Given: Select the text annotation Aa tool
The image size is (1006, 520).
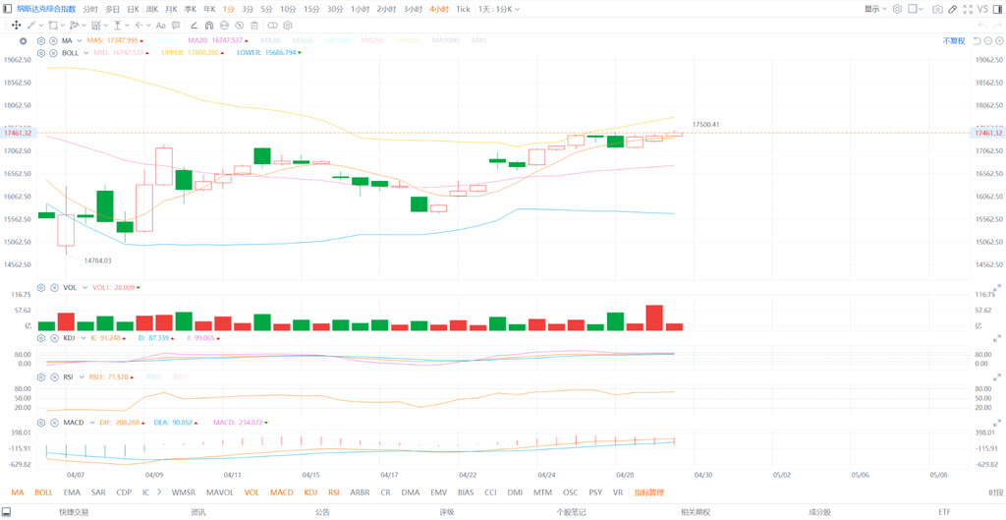Looking at the screenshot, I should [x=160, y=25].
